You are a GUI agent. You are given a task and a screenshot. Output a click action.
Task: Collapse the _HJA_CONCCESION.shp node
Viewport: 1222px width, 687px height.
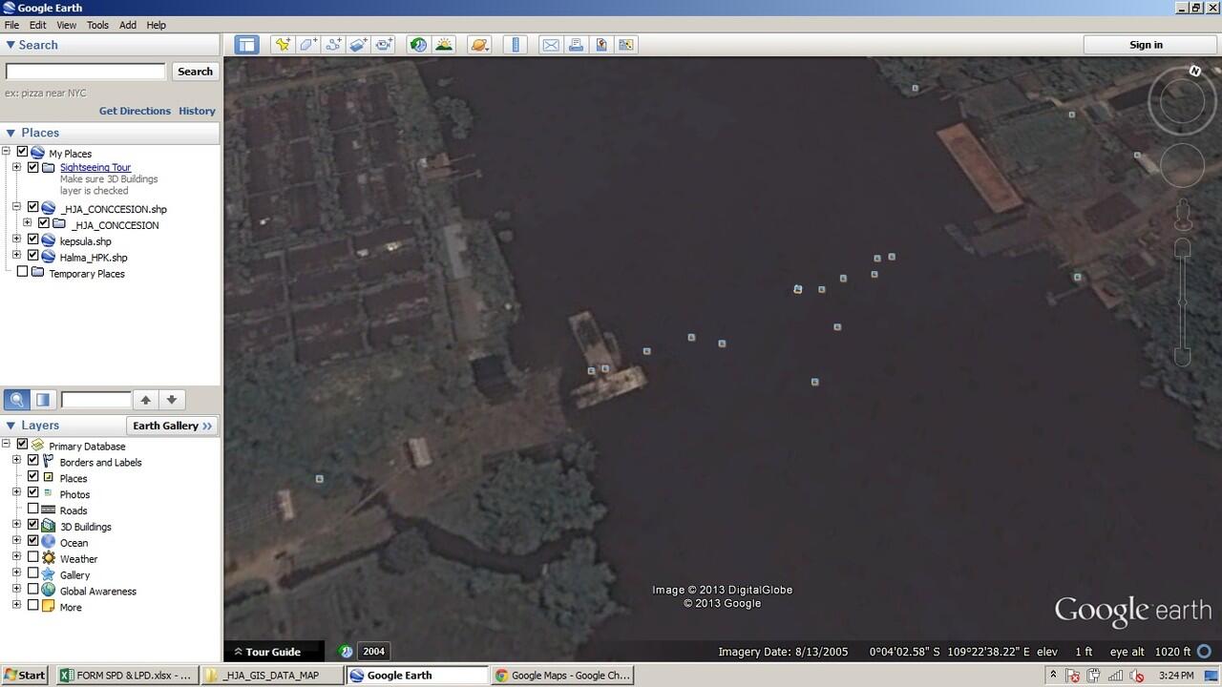pos(16,207)
